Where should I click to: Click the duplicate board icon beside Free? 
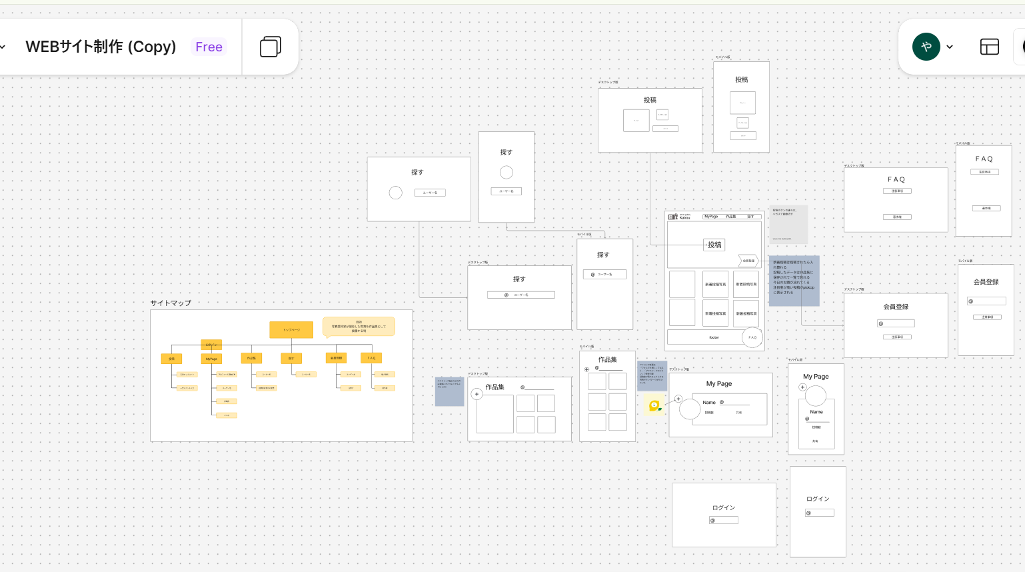click(270, 47)
